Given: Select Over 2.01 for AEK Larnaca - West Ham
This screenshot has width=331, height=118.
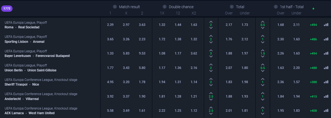Looking at the screenshot, I should (x=229, y=111).
